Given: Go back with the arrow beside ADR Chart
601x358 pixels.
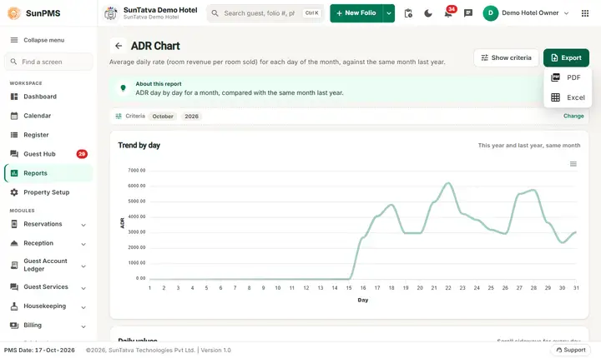Looking at the screenshot, I should (x=119, y=46).
